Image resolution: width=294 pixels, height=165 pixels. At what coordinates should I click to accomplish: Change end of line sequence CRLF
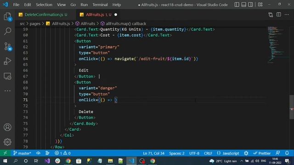click(x=208, y=153)
